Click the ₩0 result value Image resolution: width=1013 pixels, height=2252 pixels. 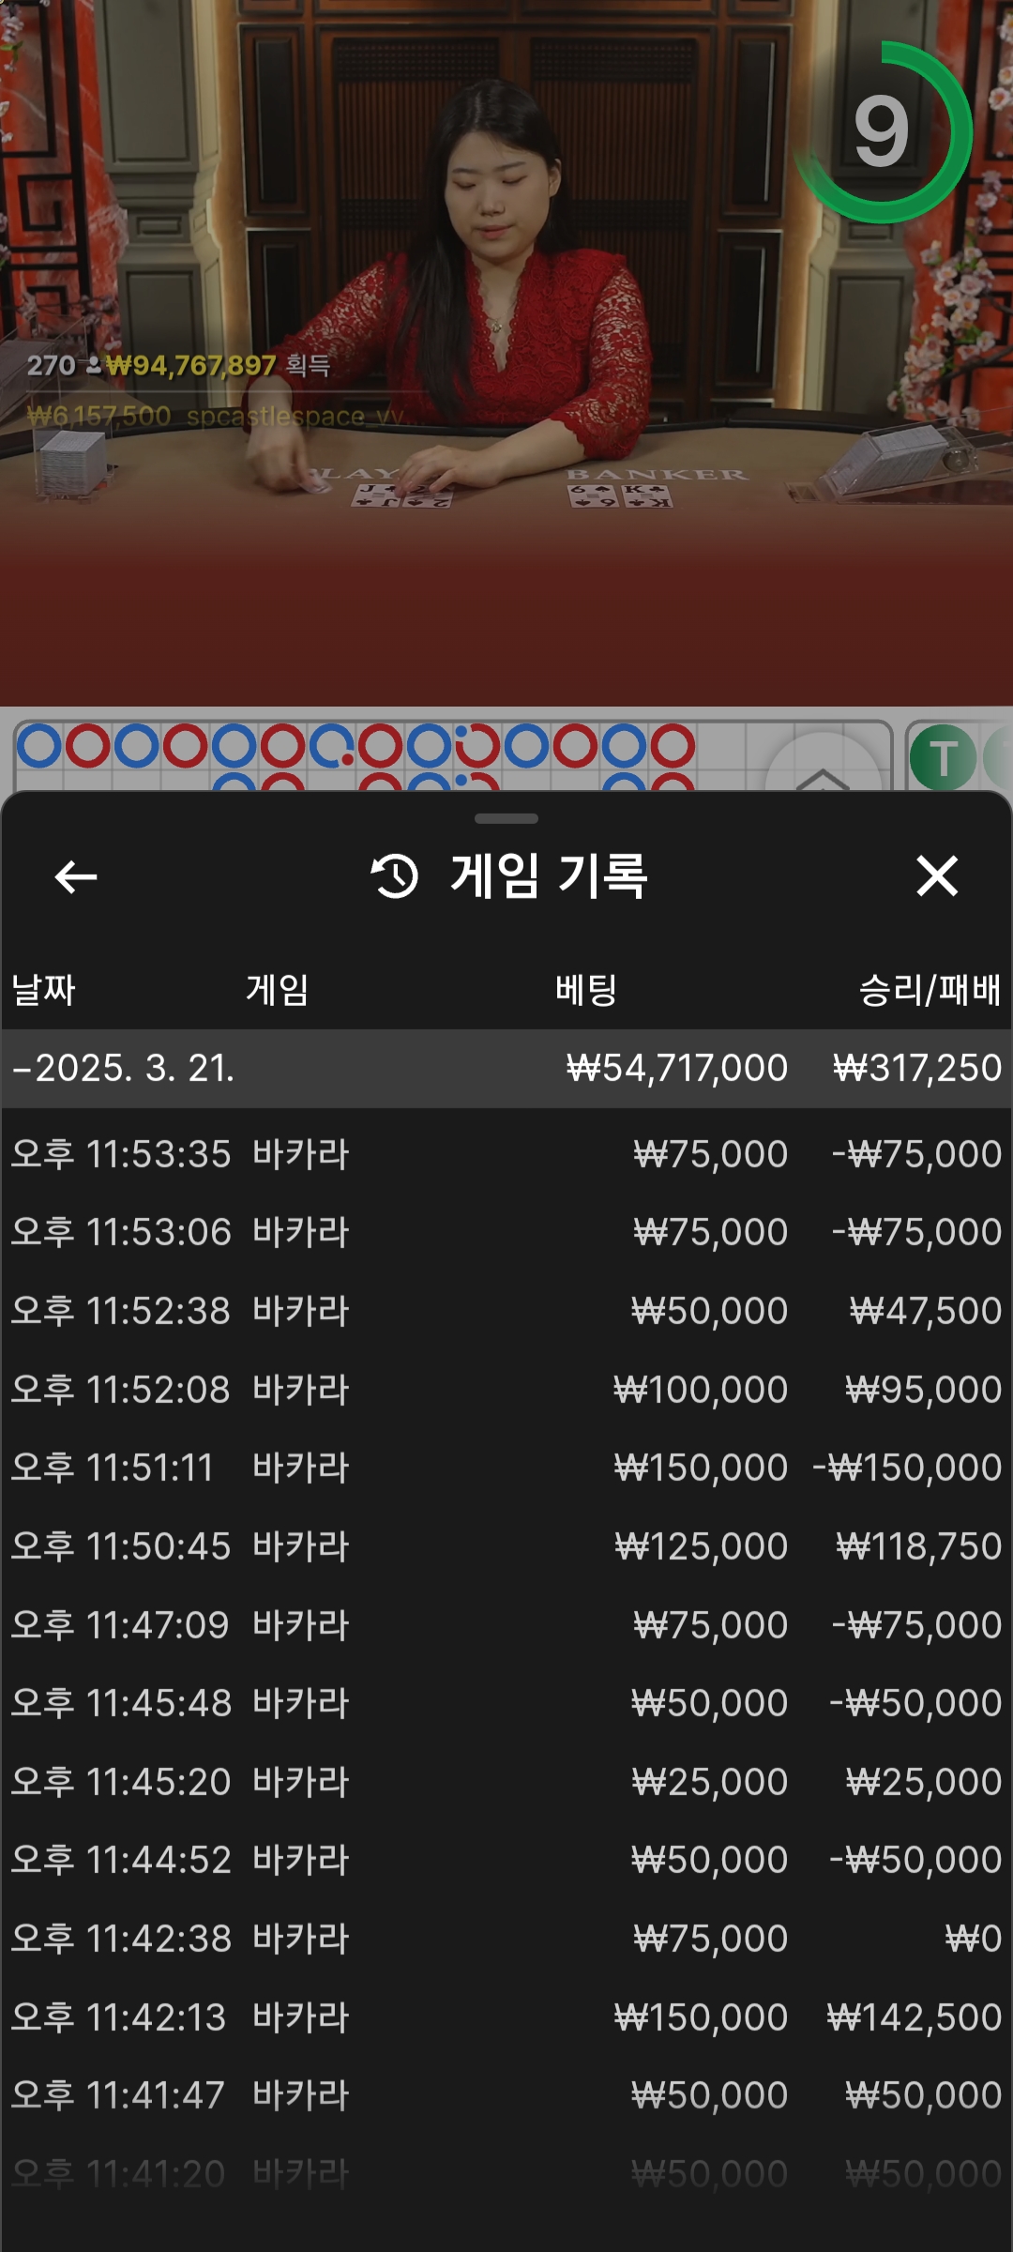(974, 1939)
